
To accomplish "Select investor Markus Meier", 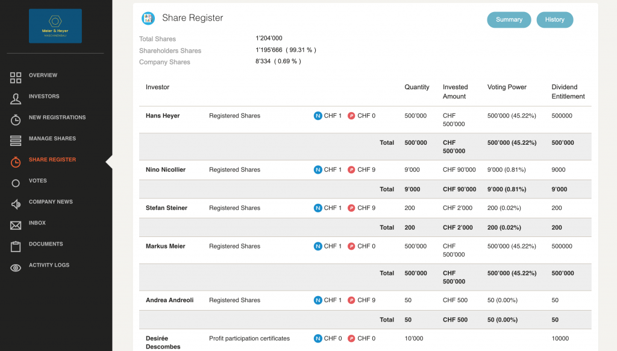I will (x=164, y=246).
